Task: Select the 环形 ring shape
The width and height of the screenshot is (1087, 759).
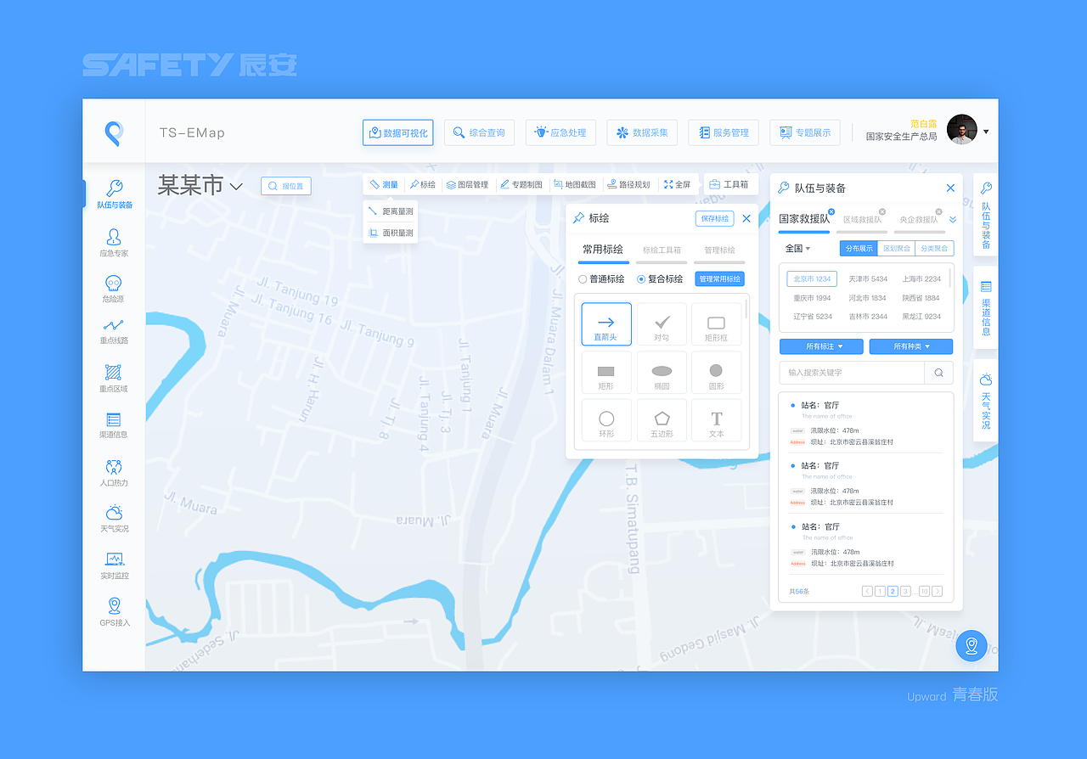Action: tap(606, 420)
